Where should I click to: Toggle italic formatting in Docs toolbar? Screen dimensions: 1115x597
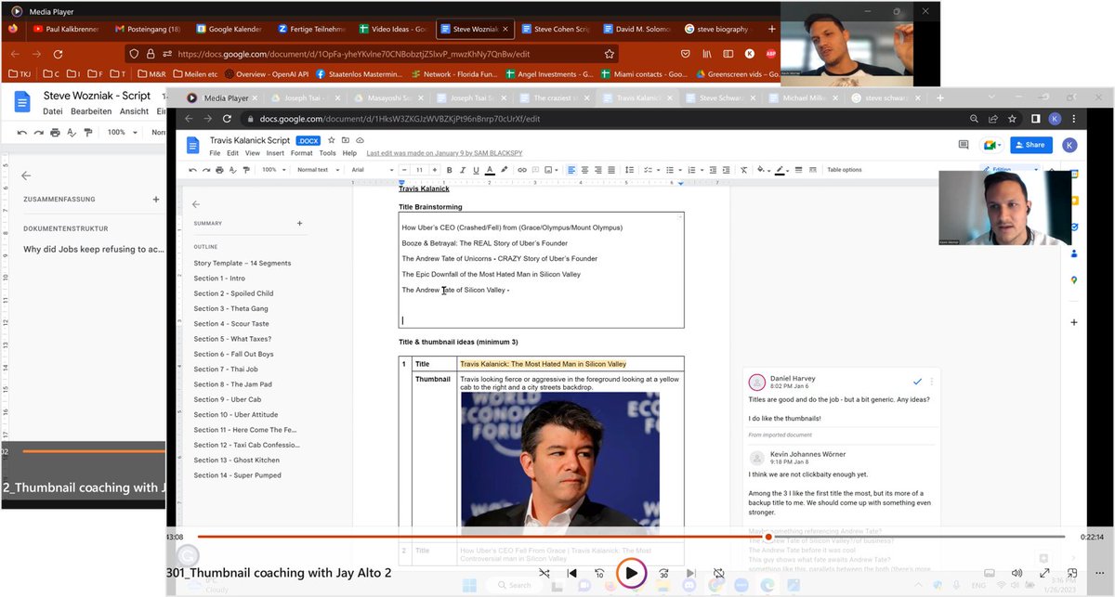click(463, 170)
